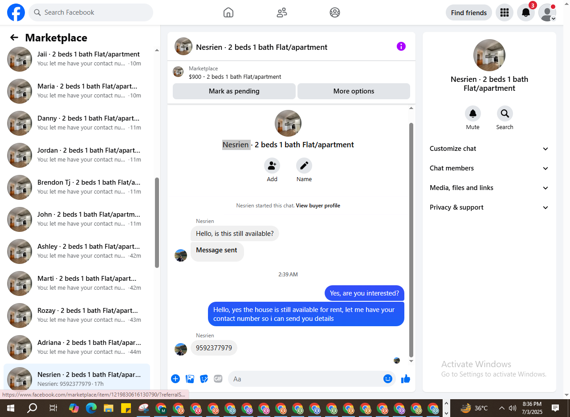
Task: Add people to the chat
Action: click(272, 166)
